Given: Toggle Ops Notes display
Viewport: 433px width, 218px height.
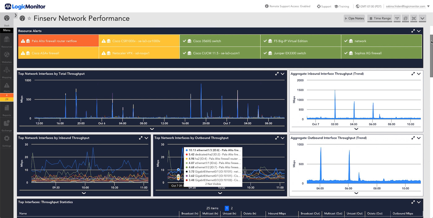Looking at the screenshot, I should (354, 19).
